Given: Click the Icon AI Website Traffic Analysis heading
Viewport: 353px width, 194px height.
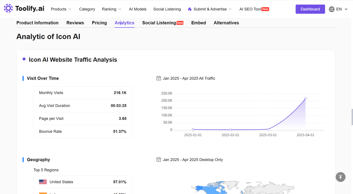Looking at the screenshot, I should 73,60.
